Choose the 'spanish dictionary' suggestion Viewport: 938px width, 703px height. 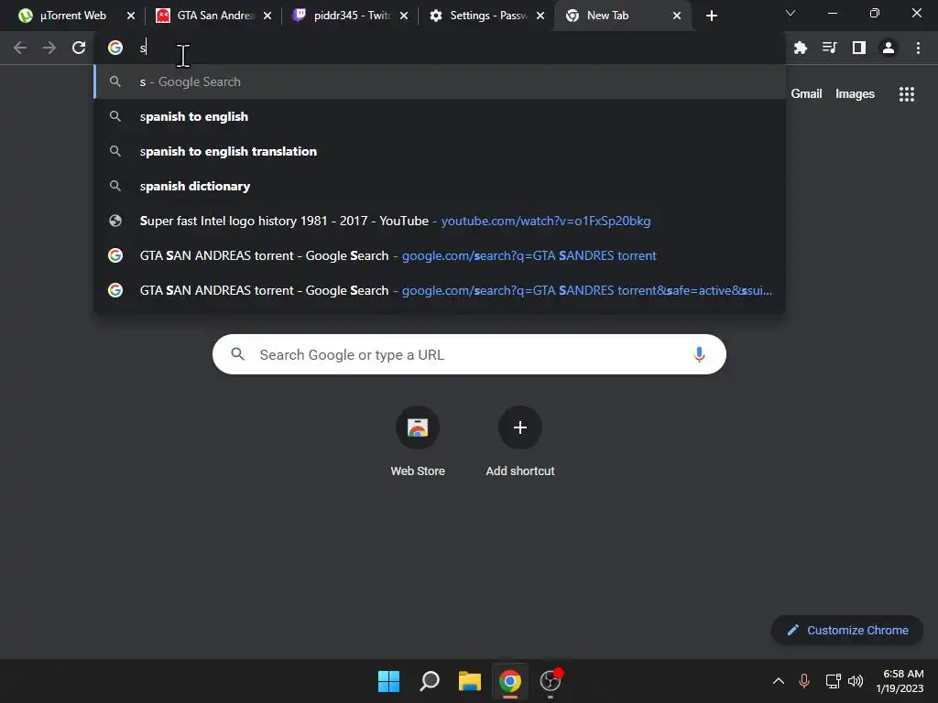(440, 186)
